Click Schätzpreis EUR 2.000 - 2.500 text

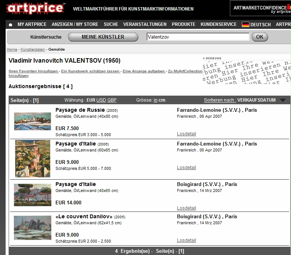tap(83, 241)
